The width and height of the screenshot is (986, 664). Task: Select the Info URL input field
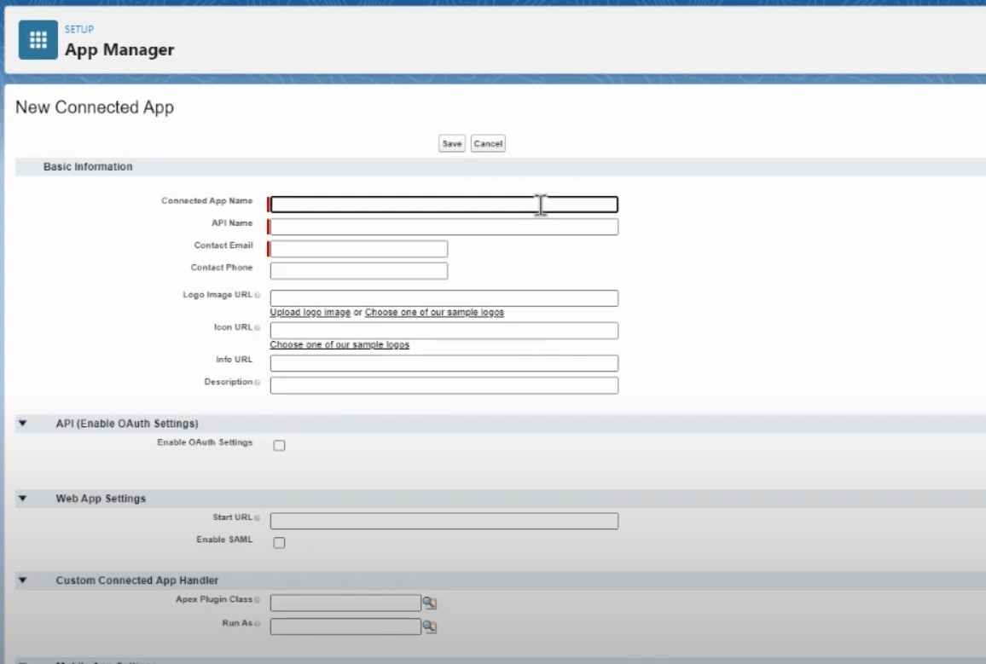pos(444,363)
